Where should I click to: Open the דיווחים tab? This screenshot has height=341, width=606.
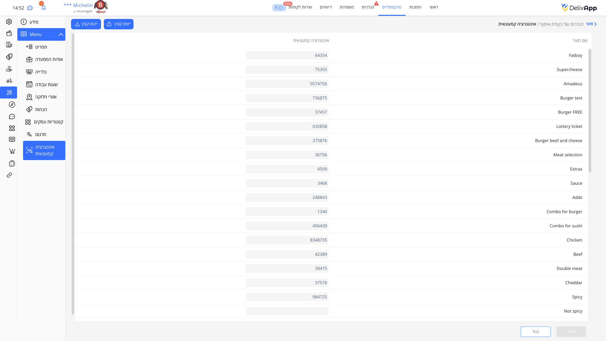(326, 7)
